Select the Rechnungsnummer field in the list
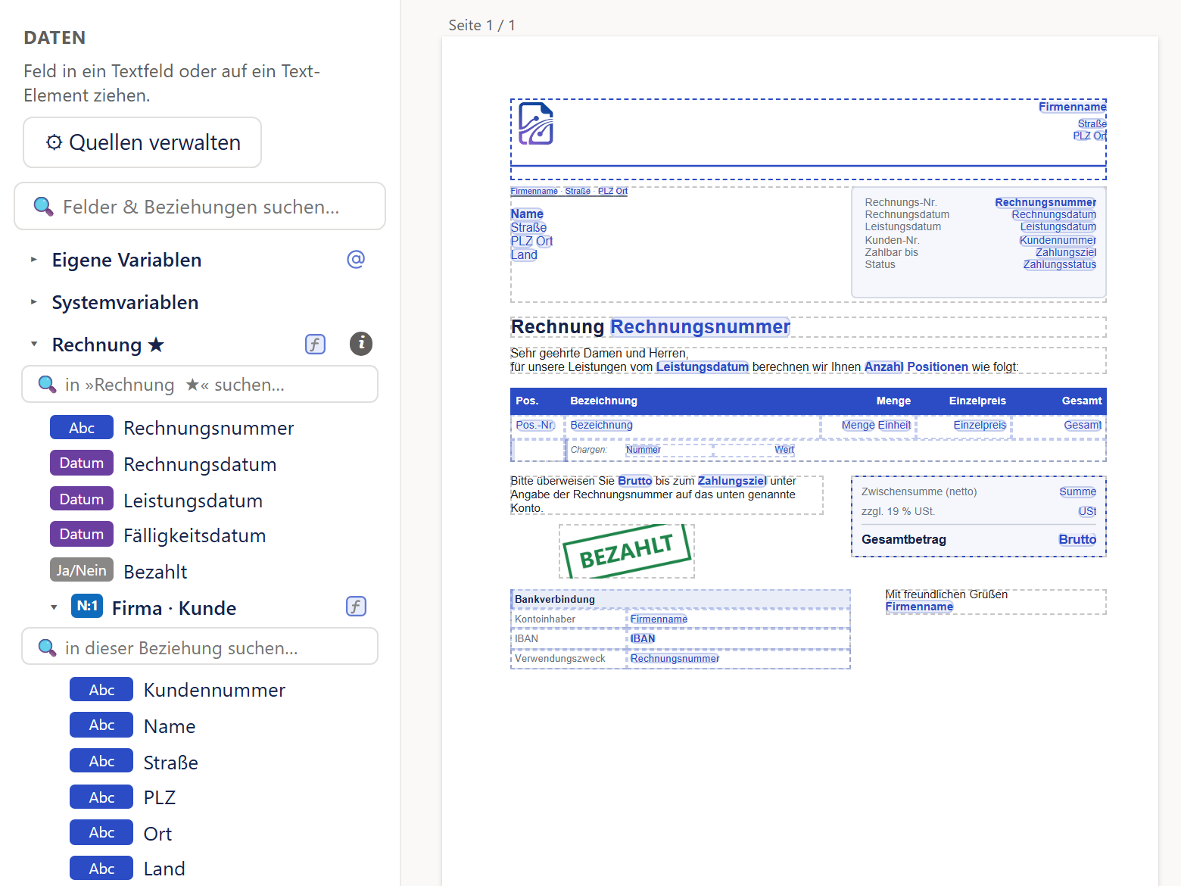The height and width of the screenshot is (886, 1181). coord(208,428)
